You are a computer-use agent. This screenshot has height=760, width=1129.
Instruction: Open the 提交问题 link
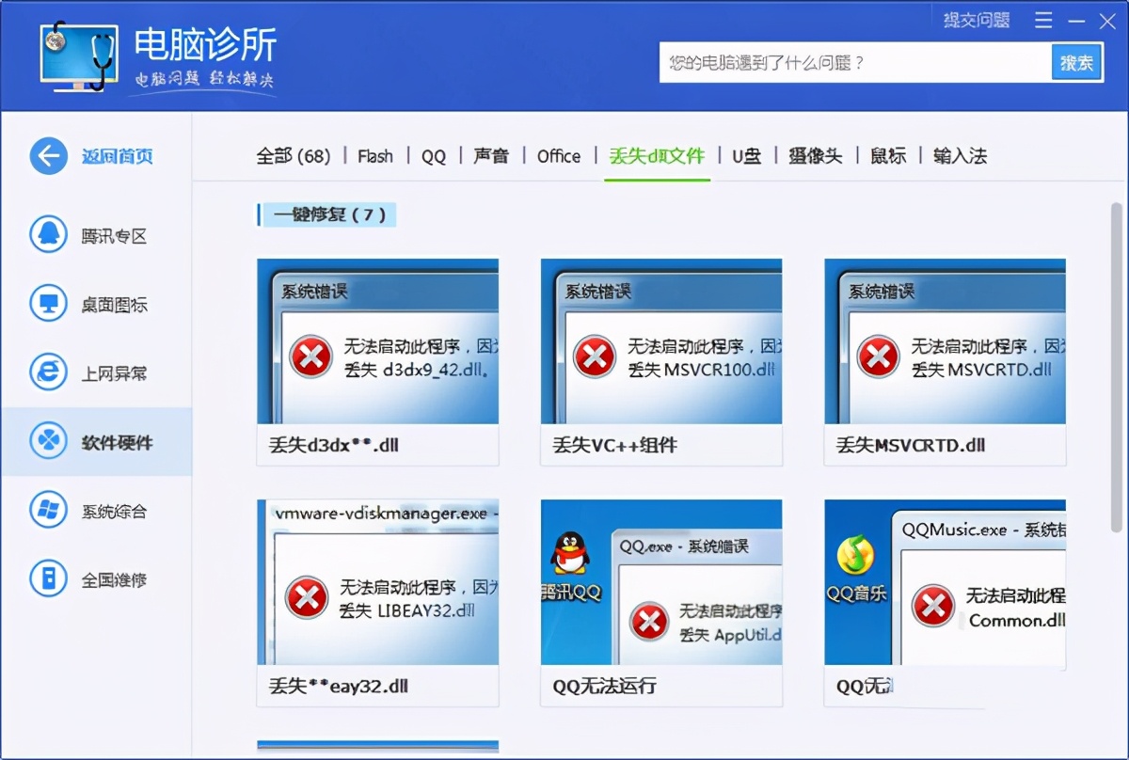pyautogui.click(x=975, y=20)
